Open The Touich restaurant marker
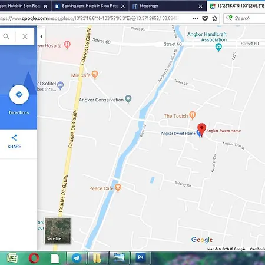The height and width of the screenshot is (265, 265). coord(193,115)
